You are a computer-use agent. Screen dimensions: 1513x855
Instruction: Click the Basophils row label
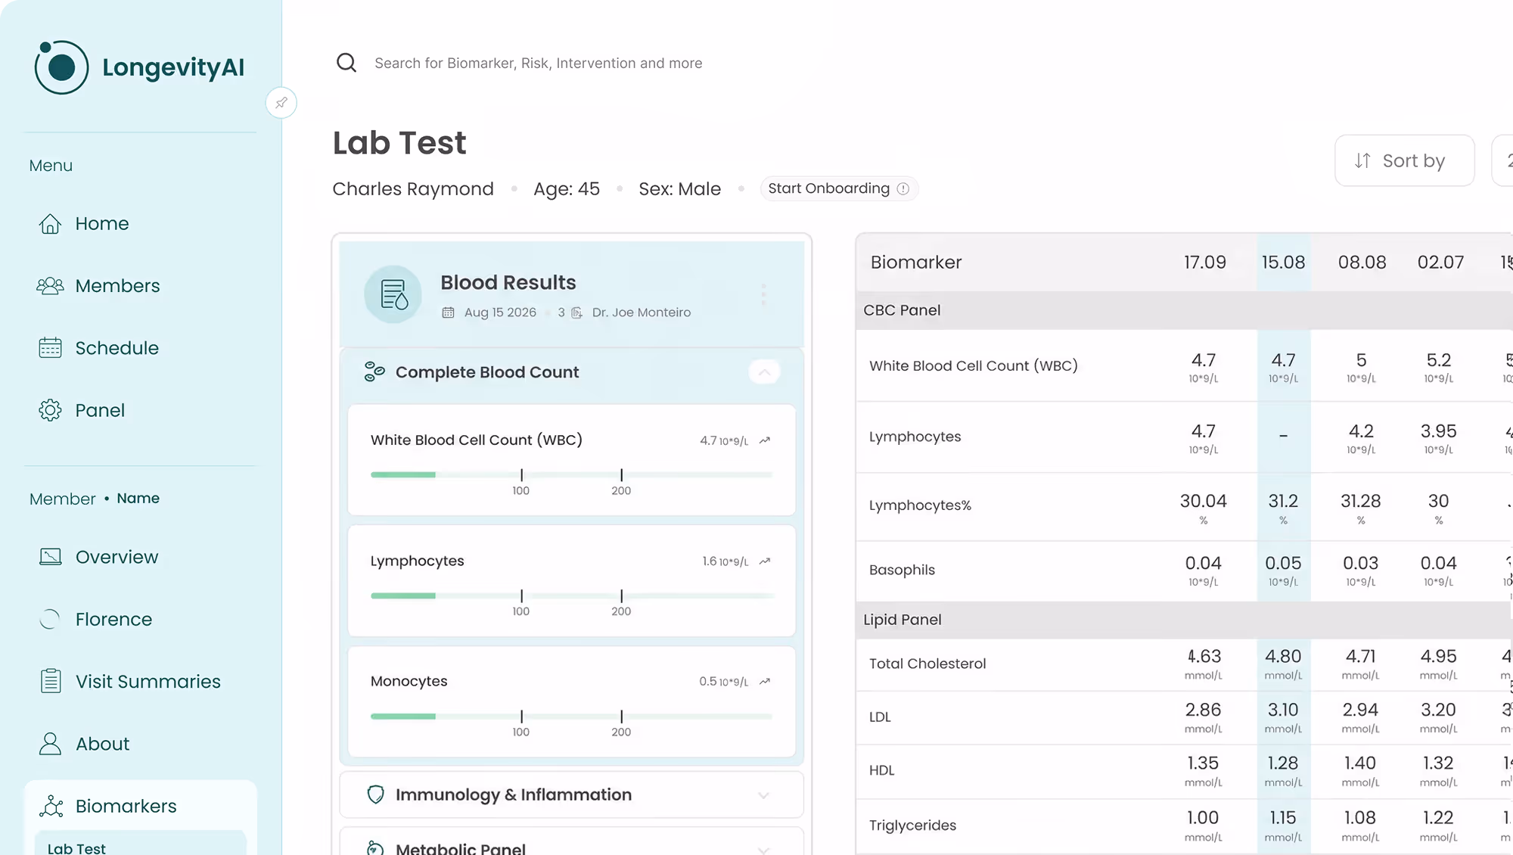click(902, 570)
